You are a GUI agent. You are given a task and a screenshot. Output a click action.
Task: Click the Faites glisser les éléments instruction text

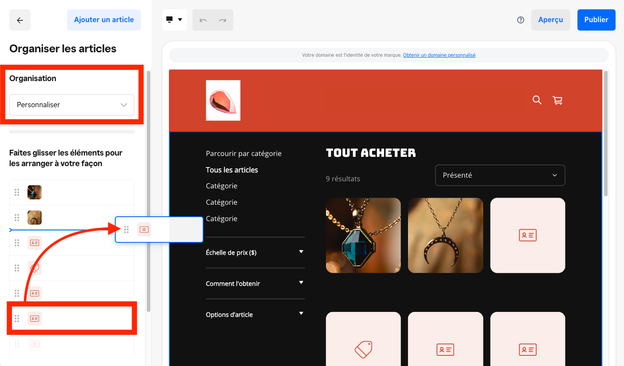(66, 158)
